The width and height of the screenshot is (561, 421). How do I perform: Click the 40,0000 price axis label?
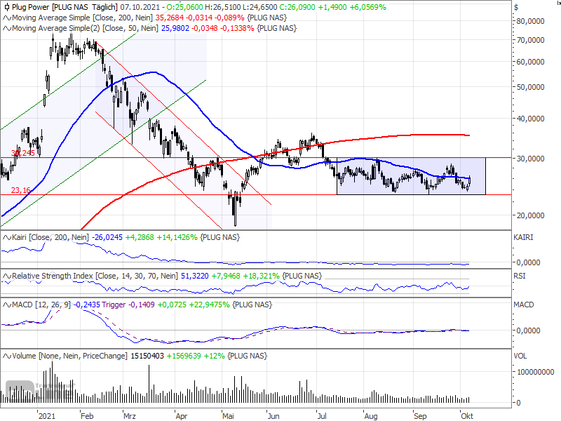tap(530, 119)
